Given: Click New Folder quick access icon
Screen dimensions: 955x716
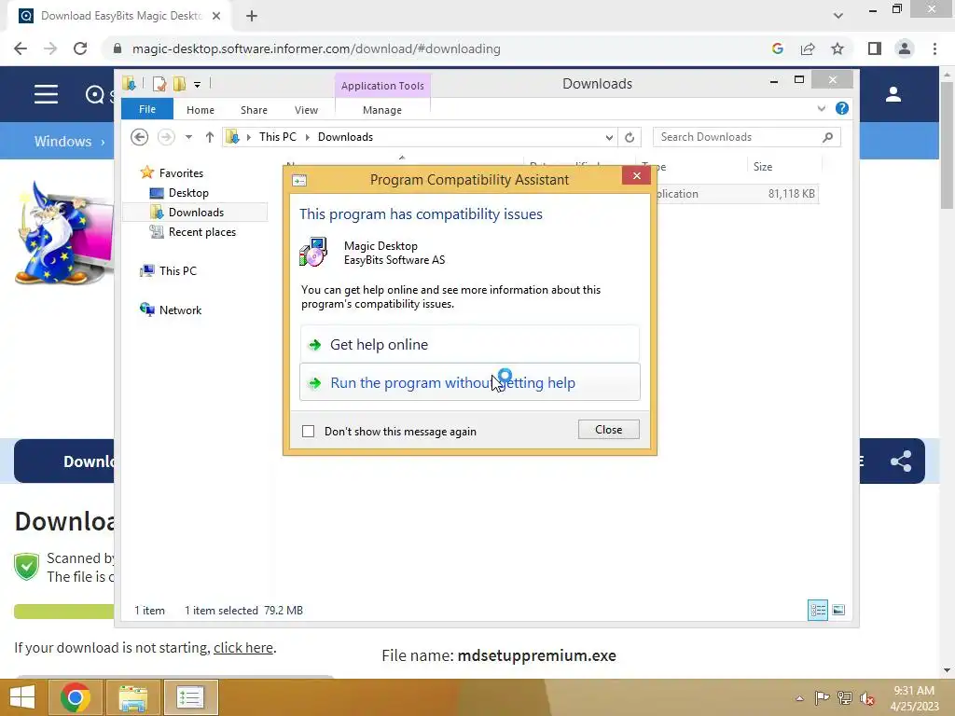Looking at the screenshot, I should click(x=180, y=84).
